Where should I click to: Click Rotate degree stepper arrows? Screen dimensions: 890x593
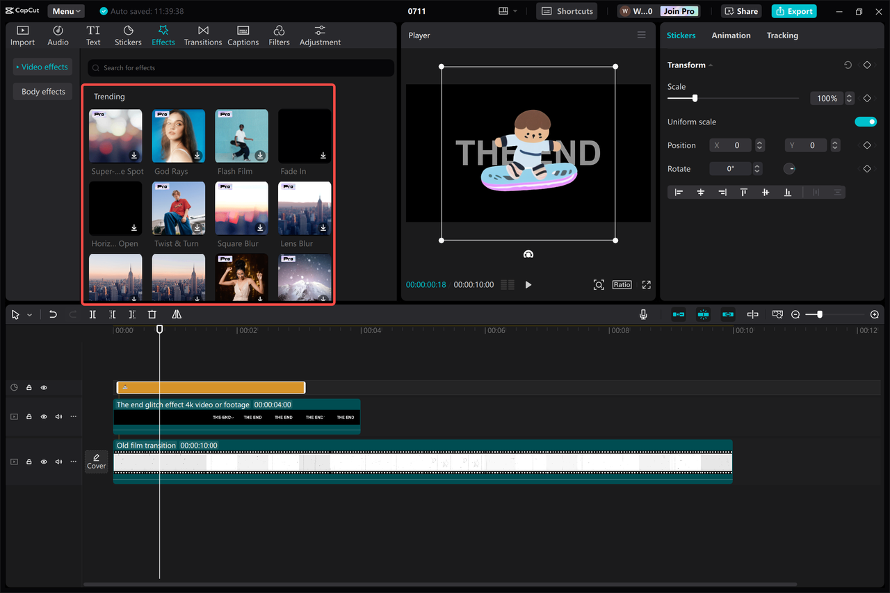757,169
